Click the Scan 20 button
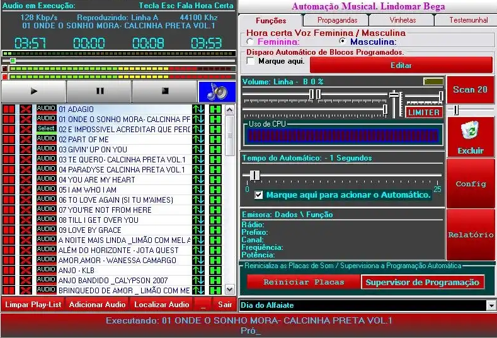This screenshot has width=497, height=338. (x=471, y=89)
